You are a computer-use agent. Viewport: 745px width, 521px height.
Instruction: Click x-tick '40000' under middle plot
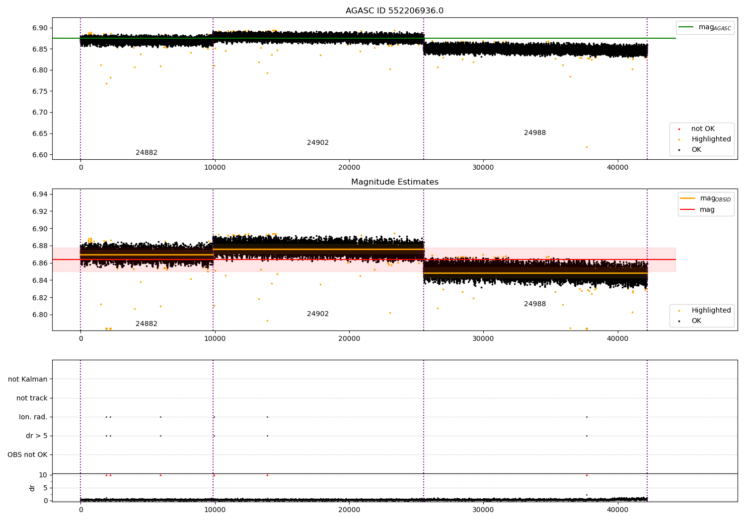tap(617, 339)
